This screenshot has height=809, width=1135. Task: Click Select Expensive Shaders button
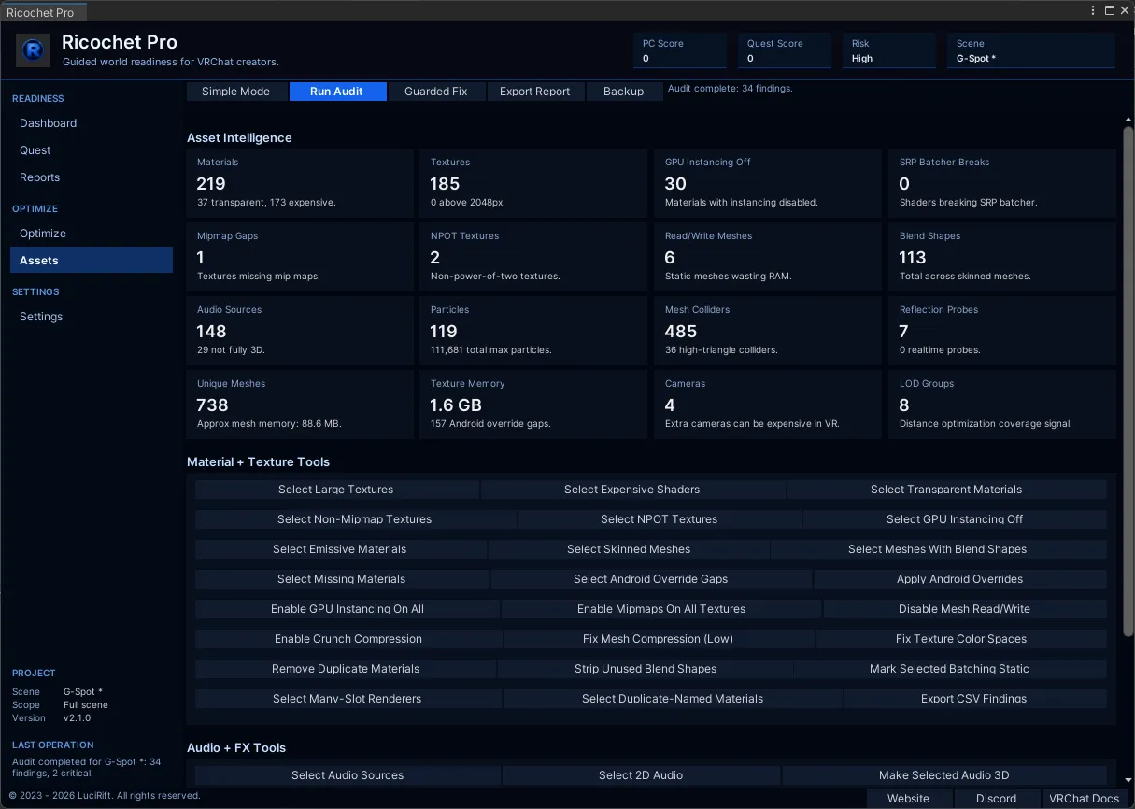pyautogui.click(x=631, y=490)
